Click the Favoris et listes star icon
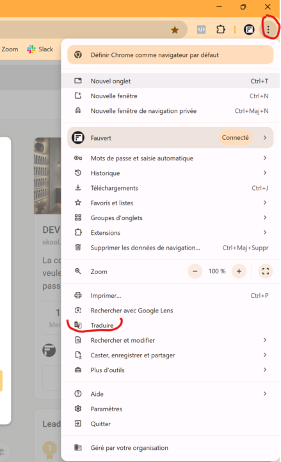The image size is (281, 462). (x=78, y=203)
